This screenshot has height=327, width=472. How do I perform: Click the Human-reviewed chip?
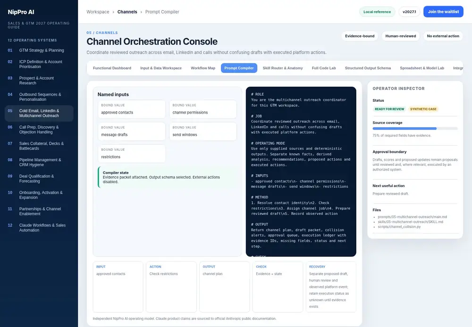(400, 36)
